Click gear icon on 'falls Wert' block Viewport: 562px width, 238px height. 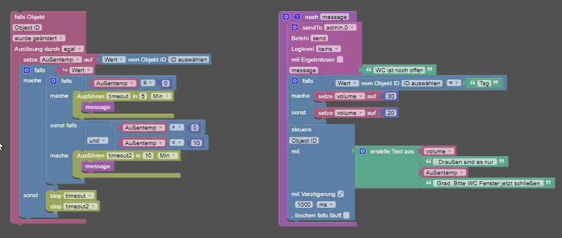click(x=26, y=70)
